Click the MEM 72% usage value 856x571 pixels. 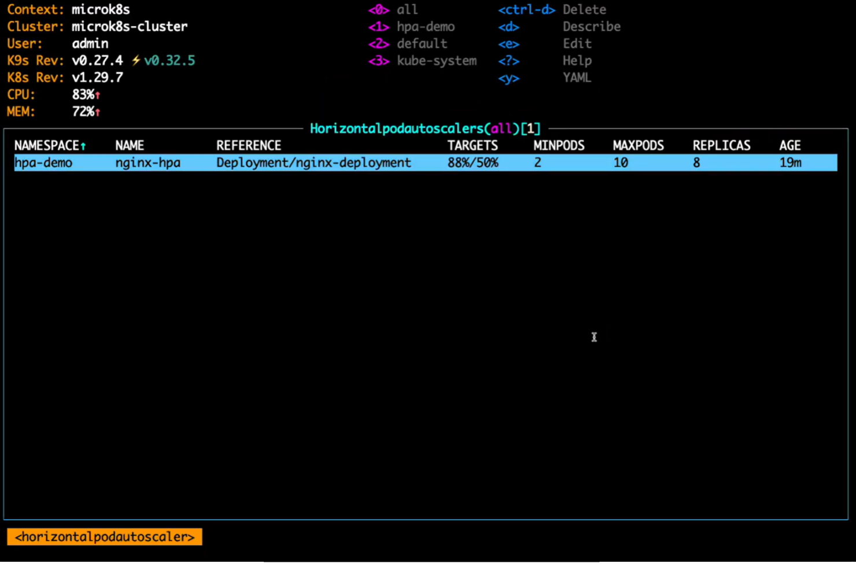[x=83, y=111]
